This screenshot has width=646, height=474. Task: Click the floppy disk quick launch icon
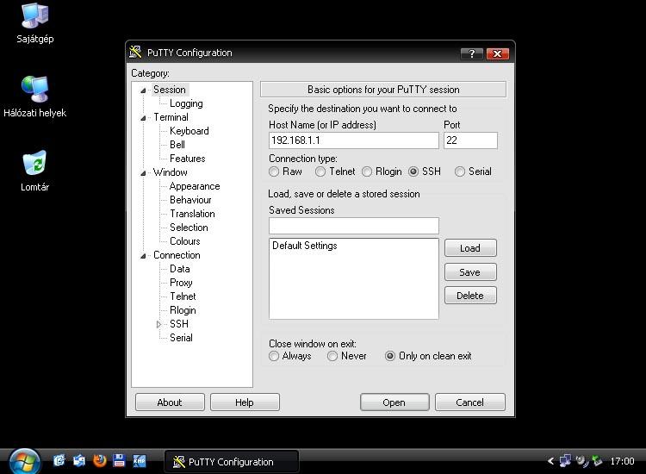click(x=119, y=461)
